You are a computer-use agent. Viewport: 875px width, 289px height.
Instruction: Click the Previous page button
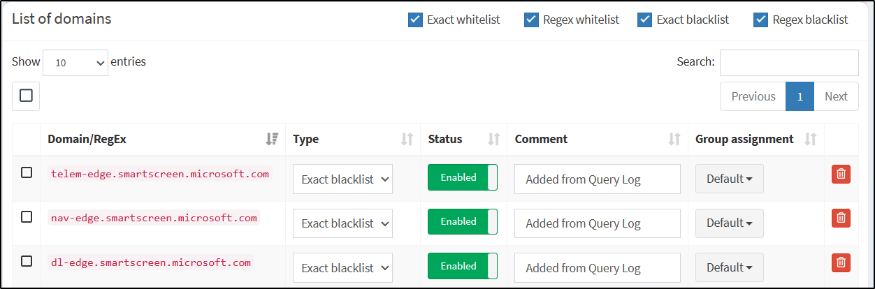coord(753,96)
